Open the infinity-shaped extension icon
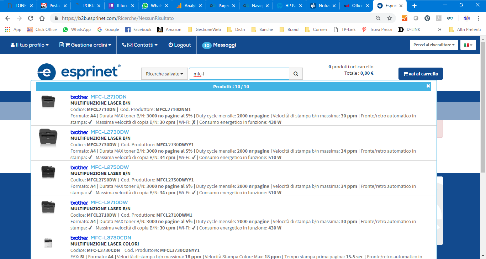 point(450,18)
